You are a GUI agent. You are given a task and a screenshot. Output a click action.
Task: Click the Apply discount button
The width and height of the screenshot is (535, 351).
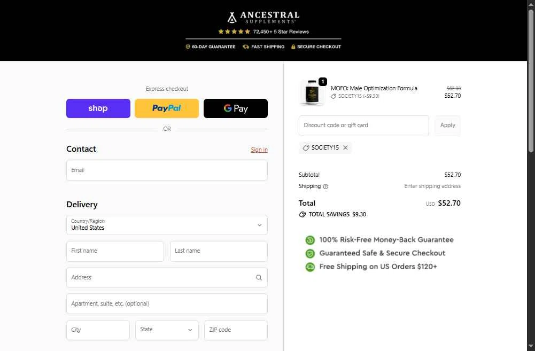click(448, 126)
